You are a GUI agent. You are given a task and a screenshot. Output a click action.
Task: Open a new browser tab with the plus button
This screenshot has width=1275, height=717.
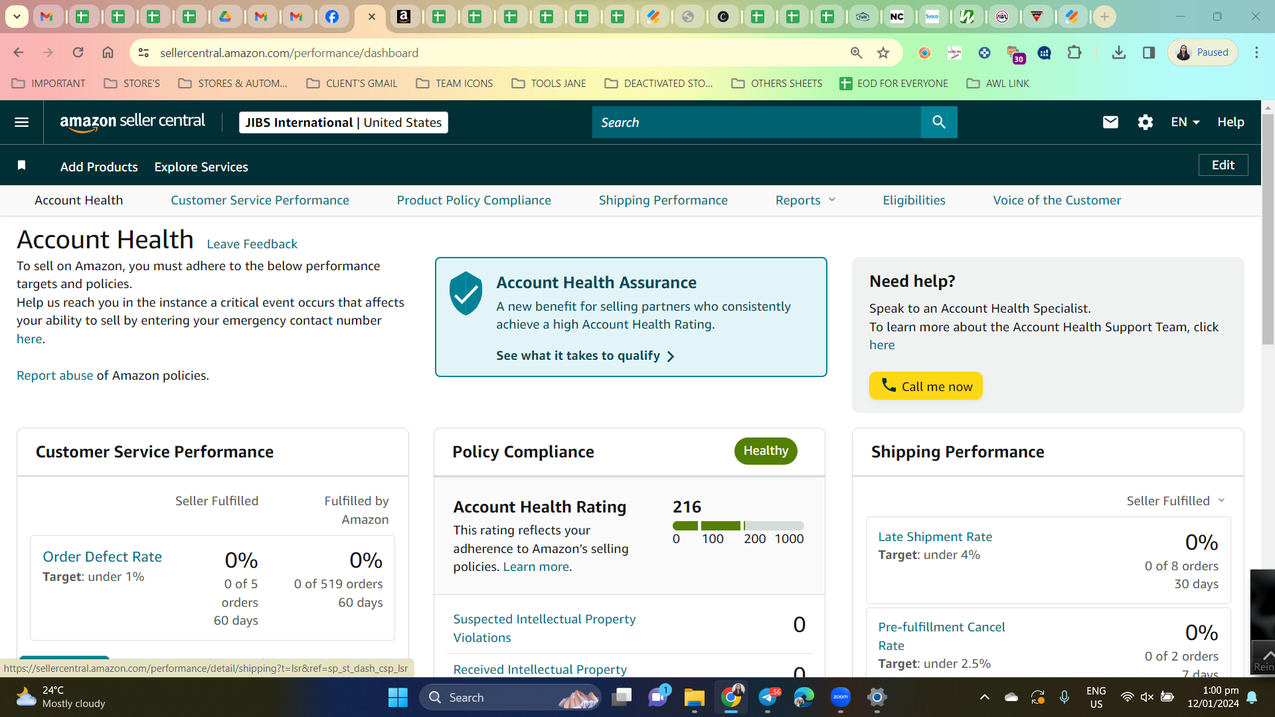[1104, 17]
